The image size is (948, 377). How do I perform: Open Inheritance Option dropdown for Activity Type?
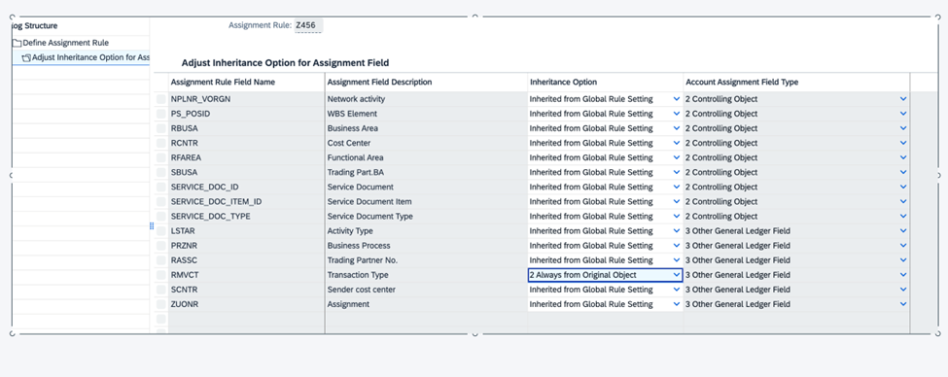pos(677,231)
